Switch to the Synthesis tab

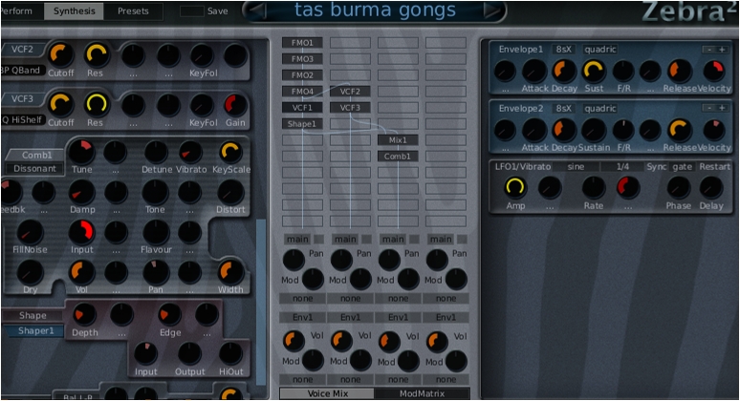[74, 11]
